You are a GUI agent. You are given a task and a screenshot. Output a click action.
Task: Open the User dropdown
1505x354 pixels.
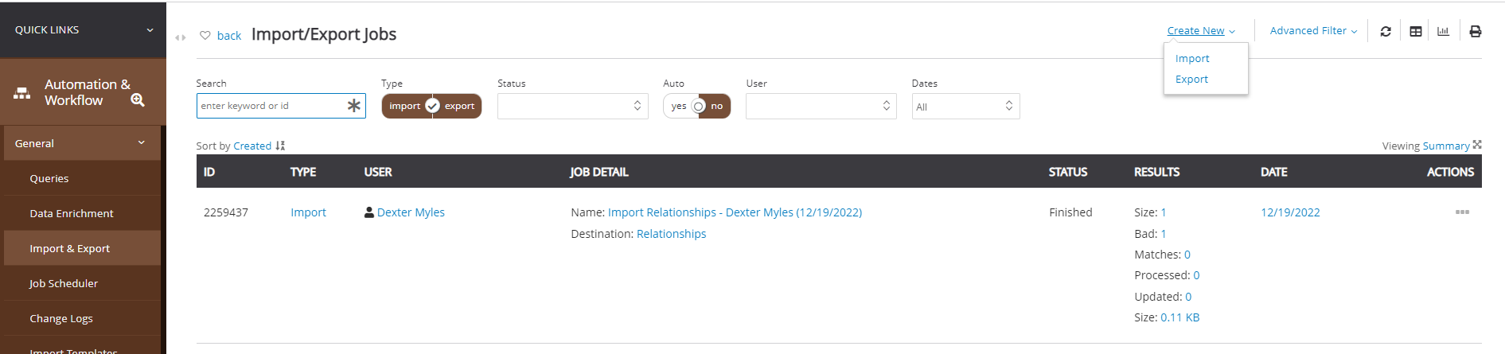[821, 106]
